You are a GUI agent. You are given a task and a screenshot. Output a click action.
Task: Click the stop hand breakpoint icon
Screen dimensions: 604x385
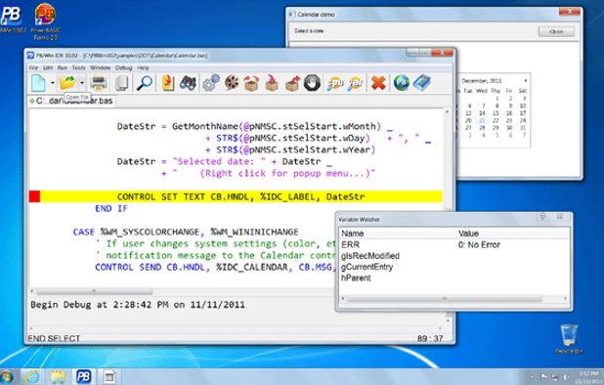click(x=312, y=83)
